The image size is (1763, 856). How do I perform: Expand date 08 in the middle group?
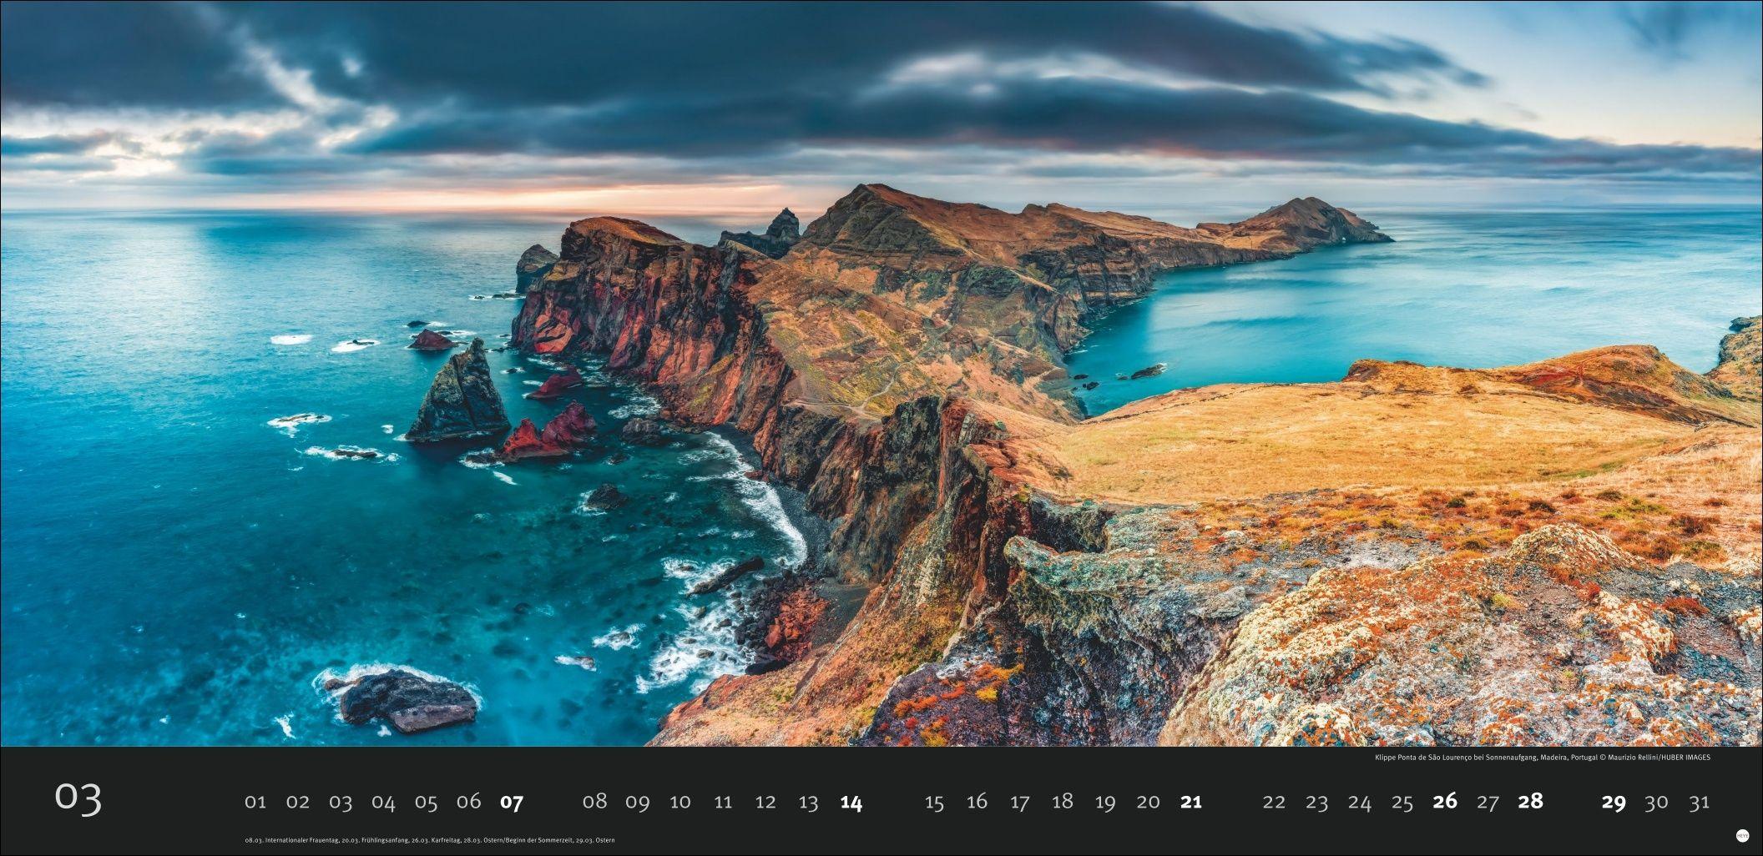pos(596,801)
